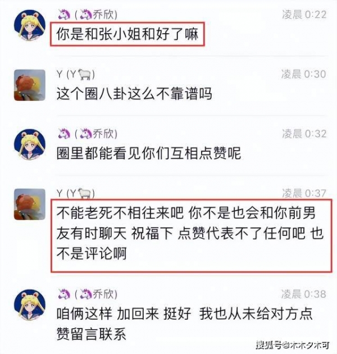Viewport: 337px width, 354px height.
Task: Select message 圈里都能看见你们互相点赞呢
Action: coord(149,153)
